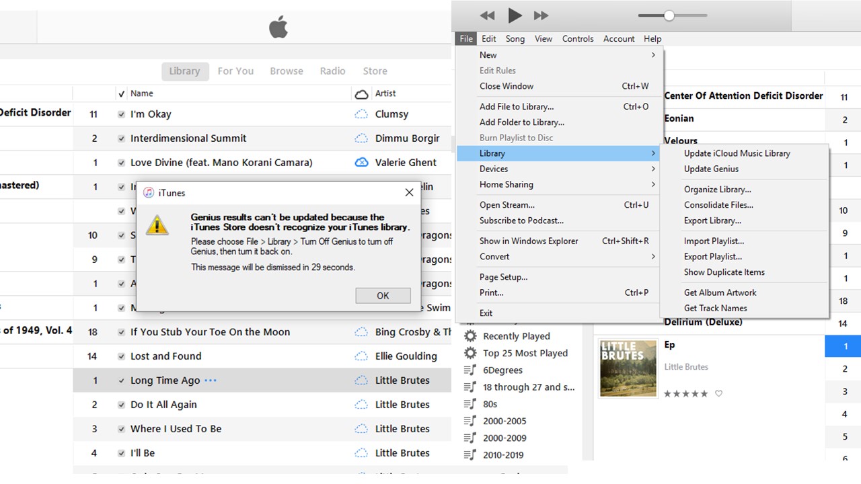The height and width of the screenshot is (484, 861).
Task: Click the cloud icon beside I'll Be
Action: 361,453
